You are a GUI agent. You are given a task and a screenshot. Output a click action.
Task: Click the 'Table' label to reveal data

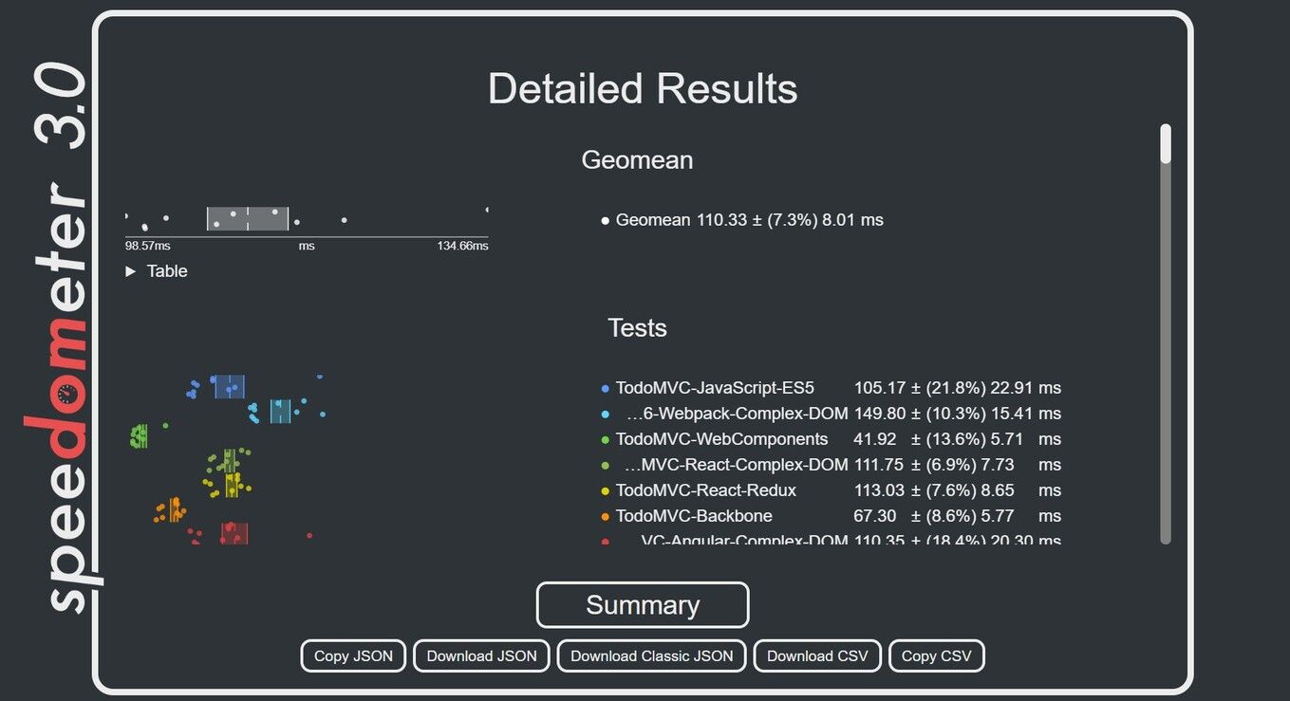pyautogui.click(x=167, y=270)
